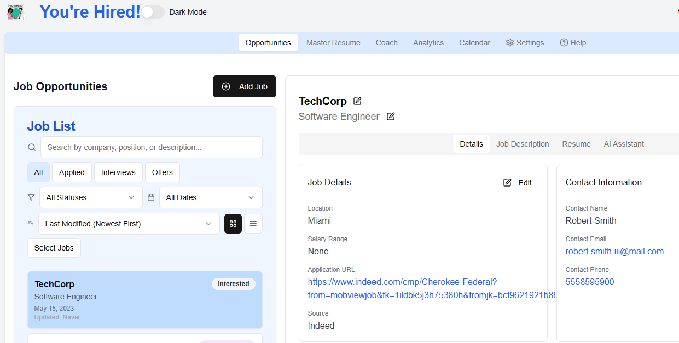
Task: Select the All filter button
Action: pos(38,172)
